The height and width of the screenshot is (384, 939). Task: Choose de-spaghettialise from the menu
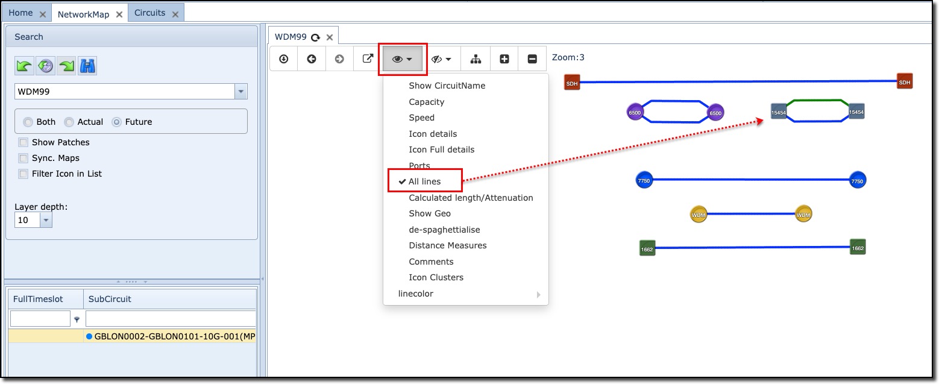pos(444,230)
